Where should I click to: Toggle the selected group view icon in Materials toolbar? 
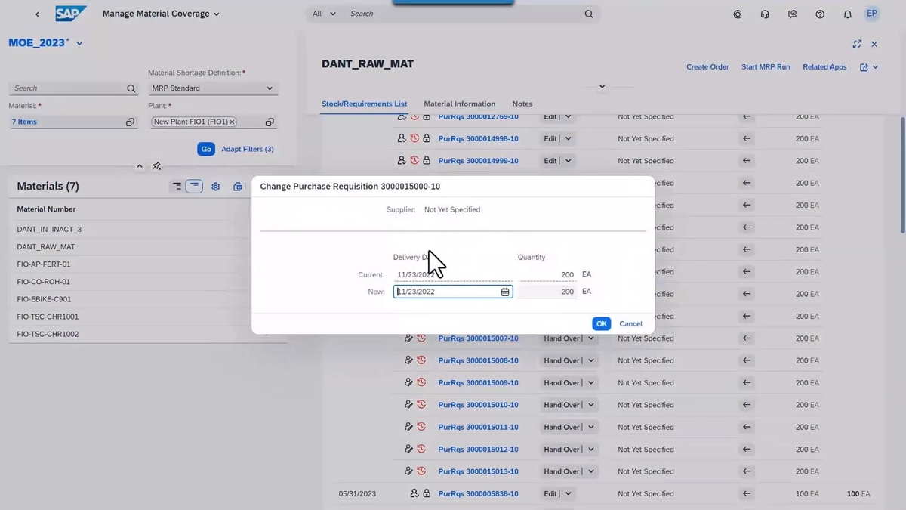(x=194, y=186)
